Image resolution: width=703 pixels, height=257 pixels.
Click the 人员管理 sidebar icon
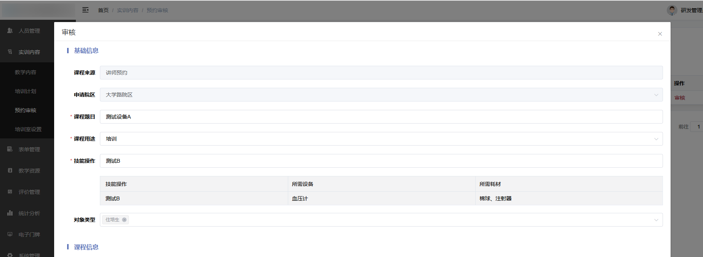10,30
